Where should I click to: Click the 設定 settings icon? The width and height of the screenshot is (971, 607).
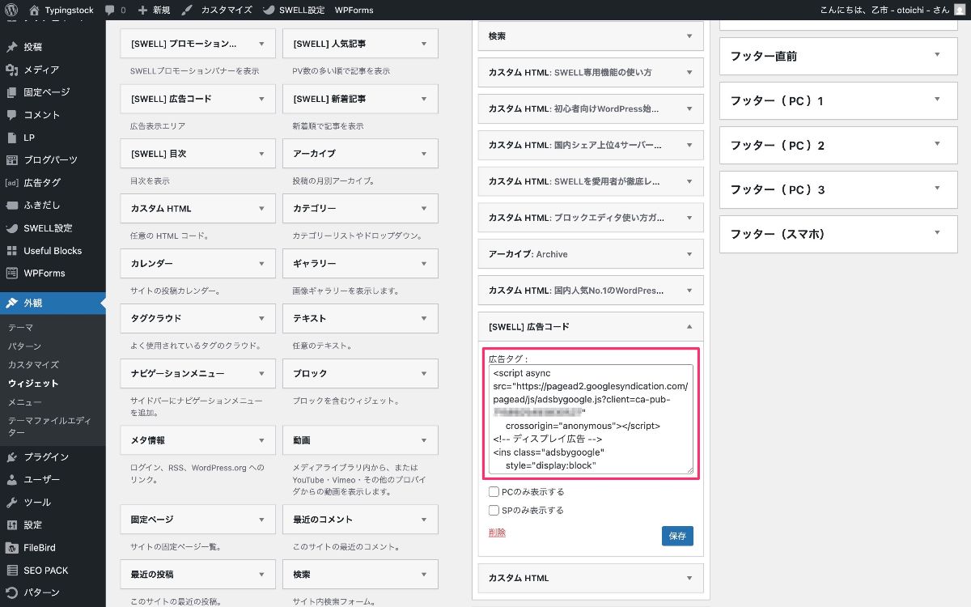point(11,525)
